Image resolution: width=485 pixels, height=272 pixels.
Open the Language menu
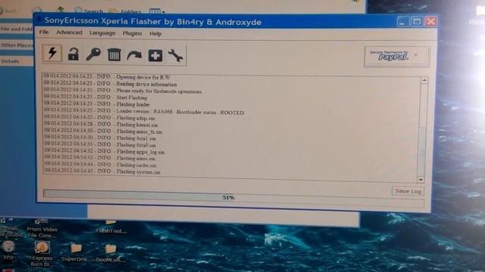(x=102, y=33)
